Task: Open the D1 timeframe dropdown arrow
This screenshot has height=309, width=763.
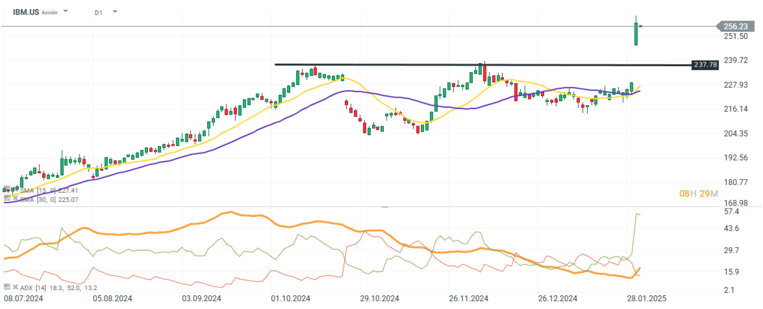Action: pyautogui.click(x=115, y=12)
